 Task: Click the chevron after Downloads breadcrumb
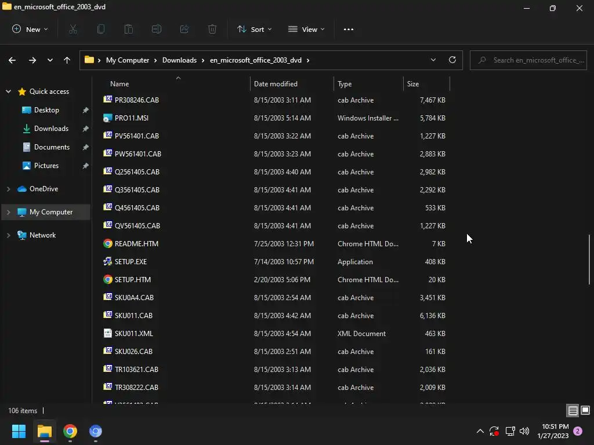(204, 60)
